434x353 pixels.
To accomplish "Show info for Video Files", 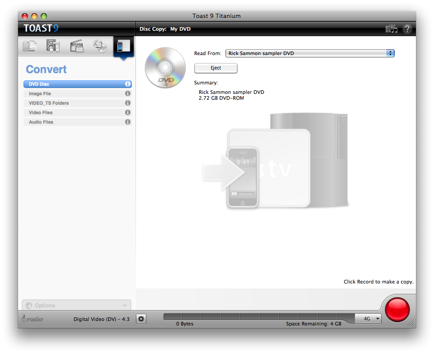I will (x=128, y=112).
